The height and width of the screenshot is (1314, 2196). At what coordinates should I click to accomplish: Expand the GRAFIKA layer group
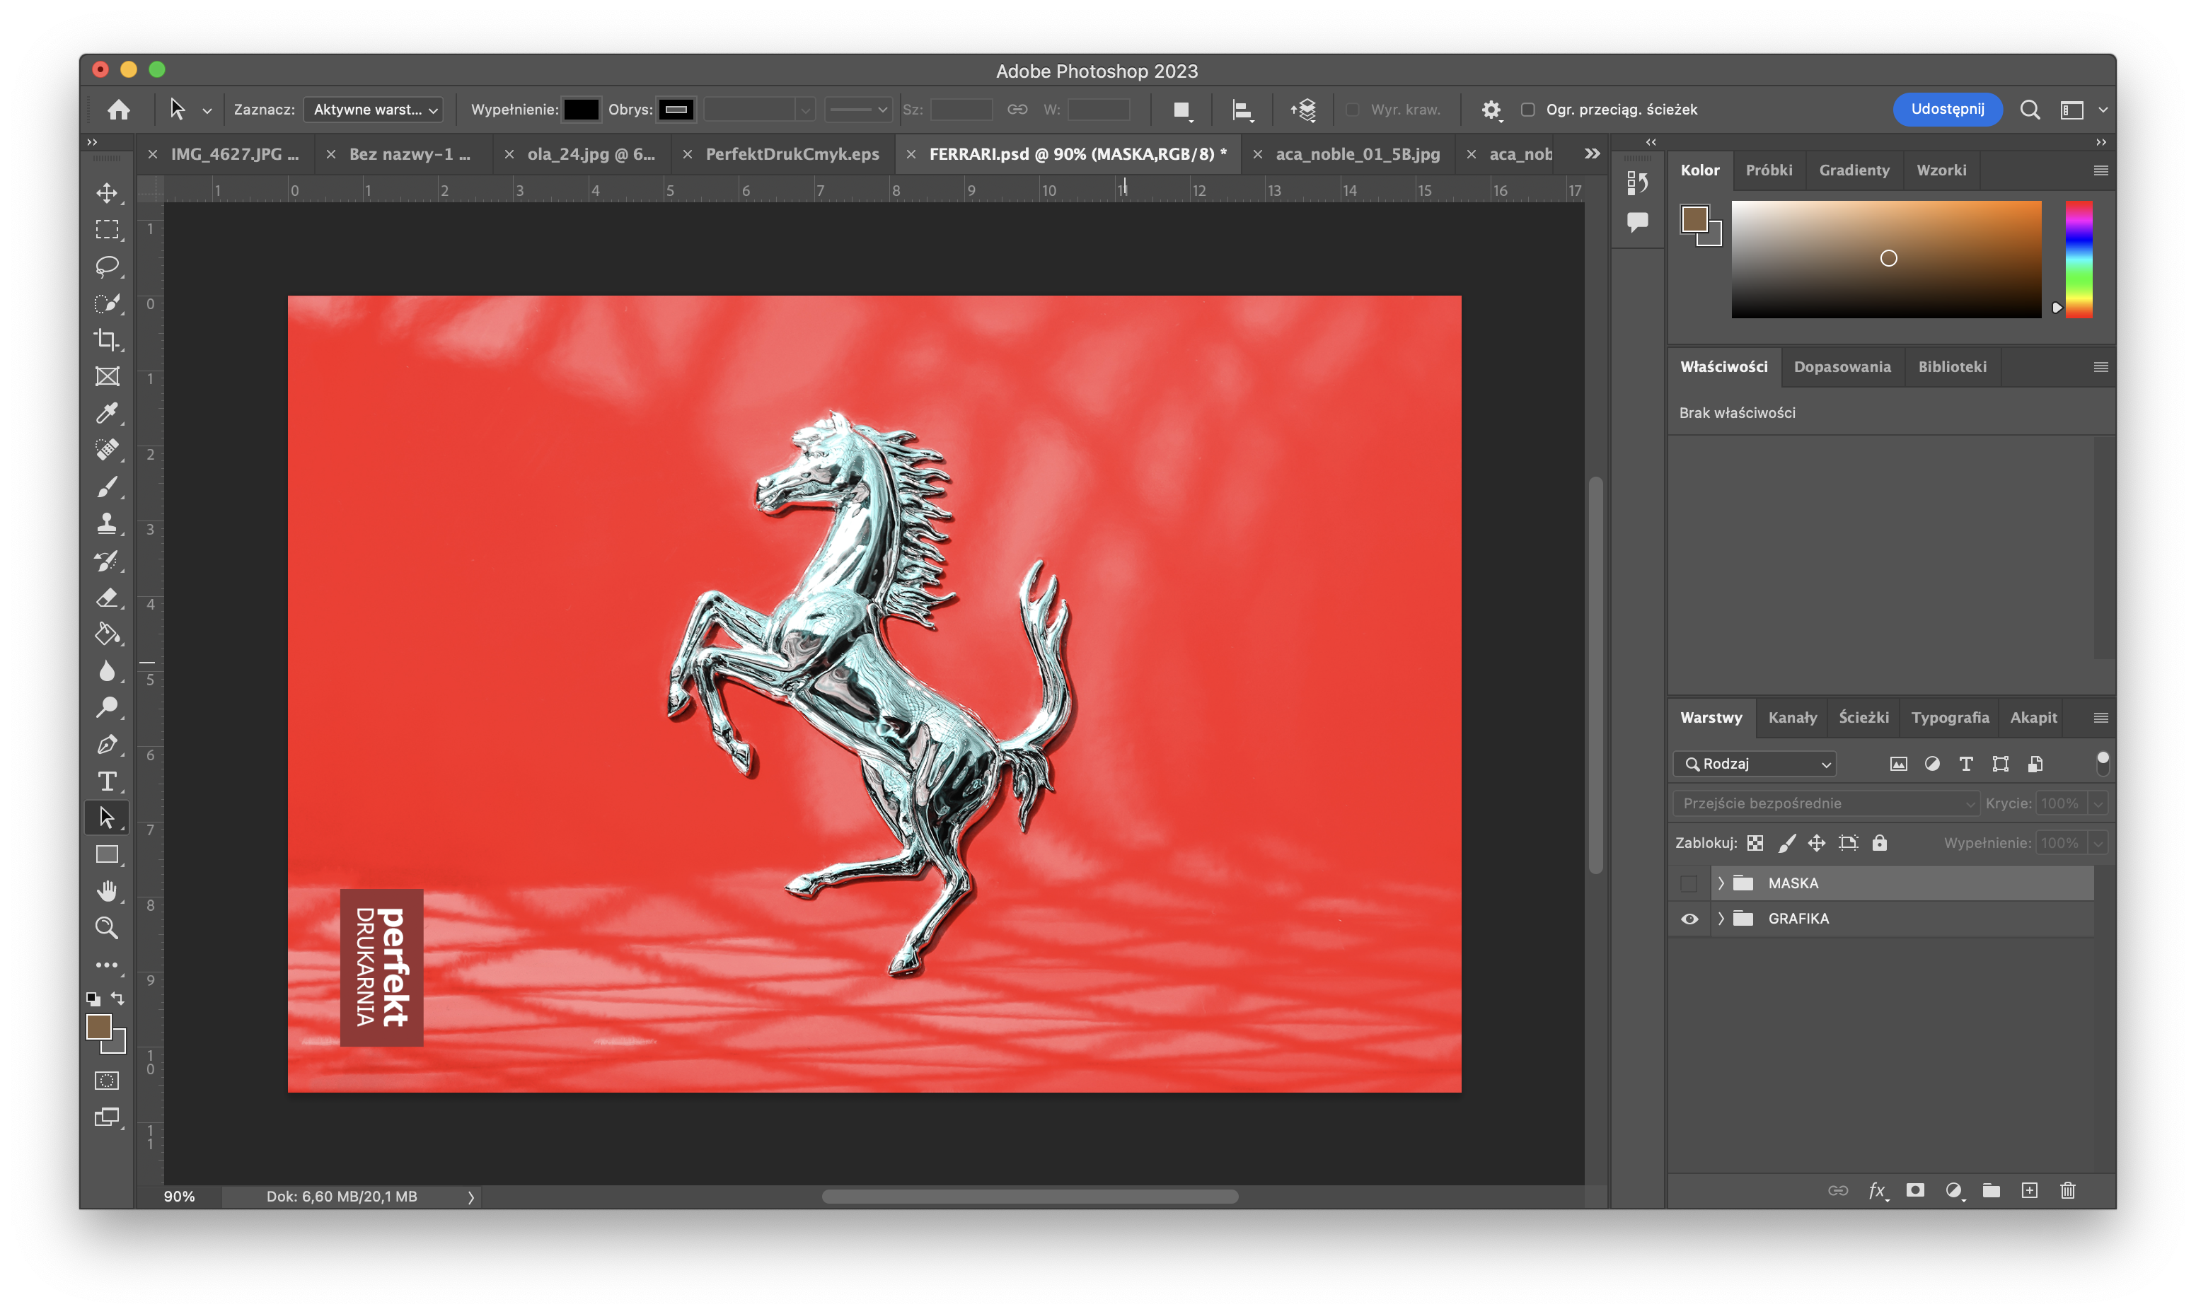[x=1721, y=919]
